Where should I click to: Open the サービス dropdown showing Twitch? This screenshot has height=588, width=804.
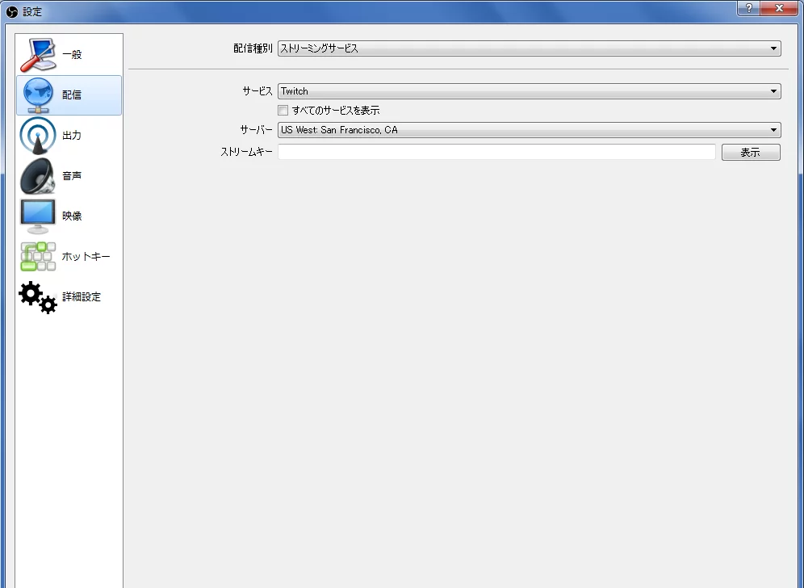(x=530, y=91)
